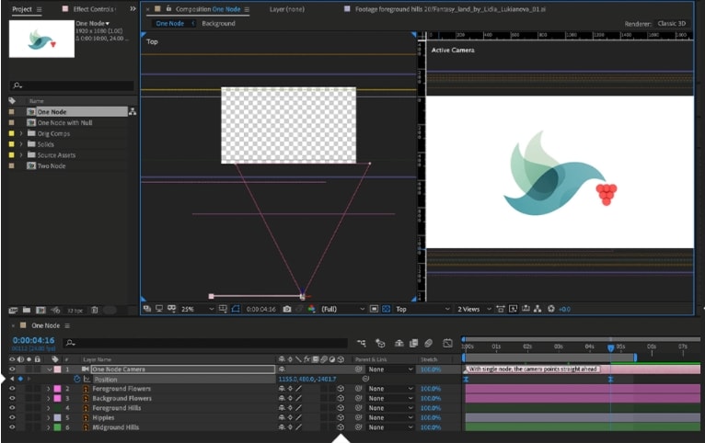The height and width of the screenshot is (443, 705).
Task: Open the Top 3D view dropdown
Action: (x=422, y=309)
